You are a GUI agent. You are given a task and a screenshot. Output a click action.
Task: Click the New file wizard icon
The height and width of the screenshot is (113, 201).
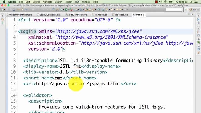click(x=2, y=10)
